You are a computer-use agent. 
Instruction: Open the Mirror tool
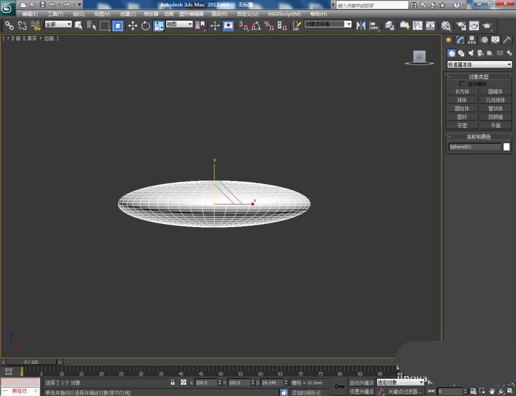[361, 25]
